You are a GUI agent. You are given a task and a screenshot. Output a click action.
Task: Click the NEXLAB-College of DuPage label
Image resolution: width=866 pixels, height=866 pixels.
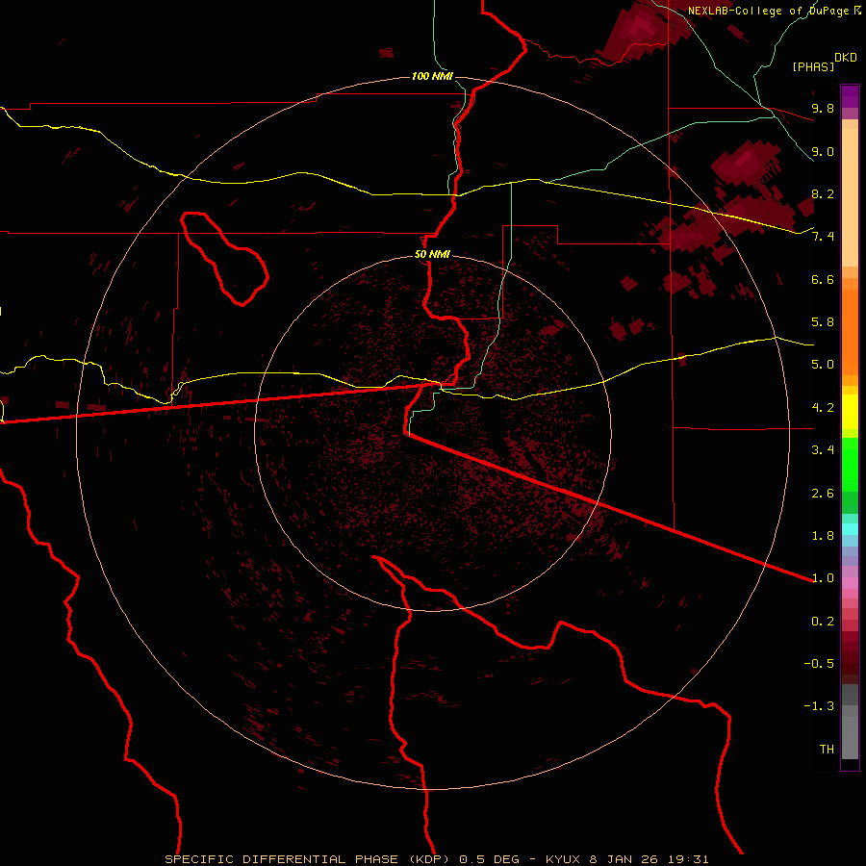coord(774,11)
